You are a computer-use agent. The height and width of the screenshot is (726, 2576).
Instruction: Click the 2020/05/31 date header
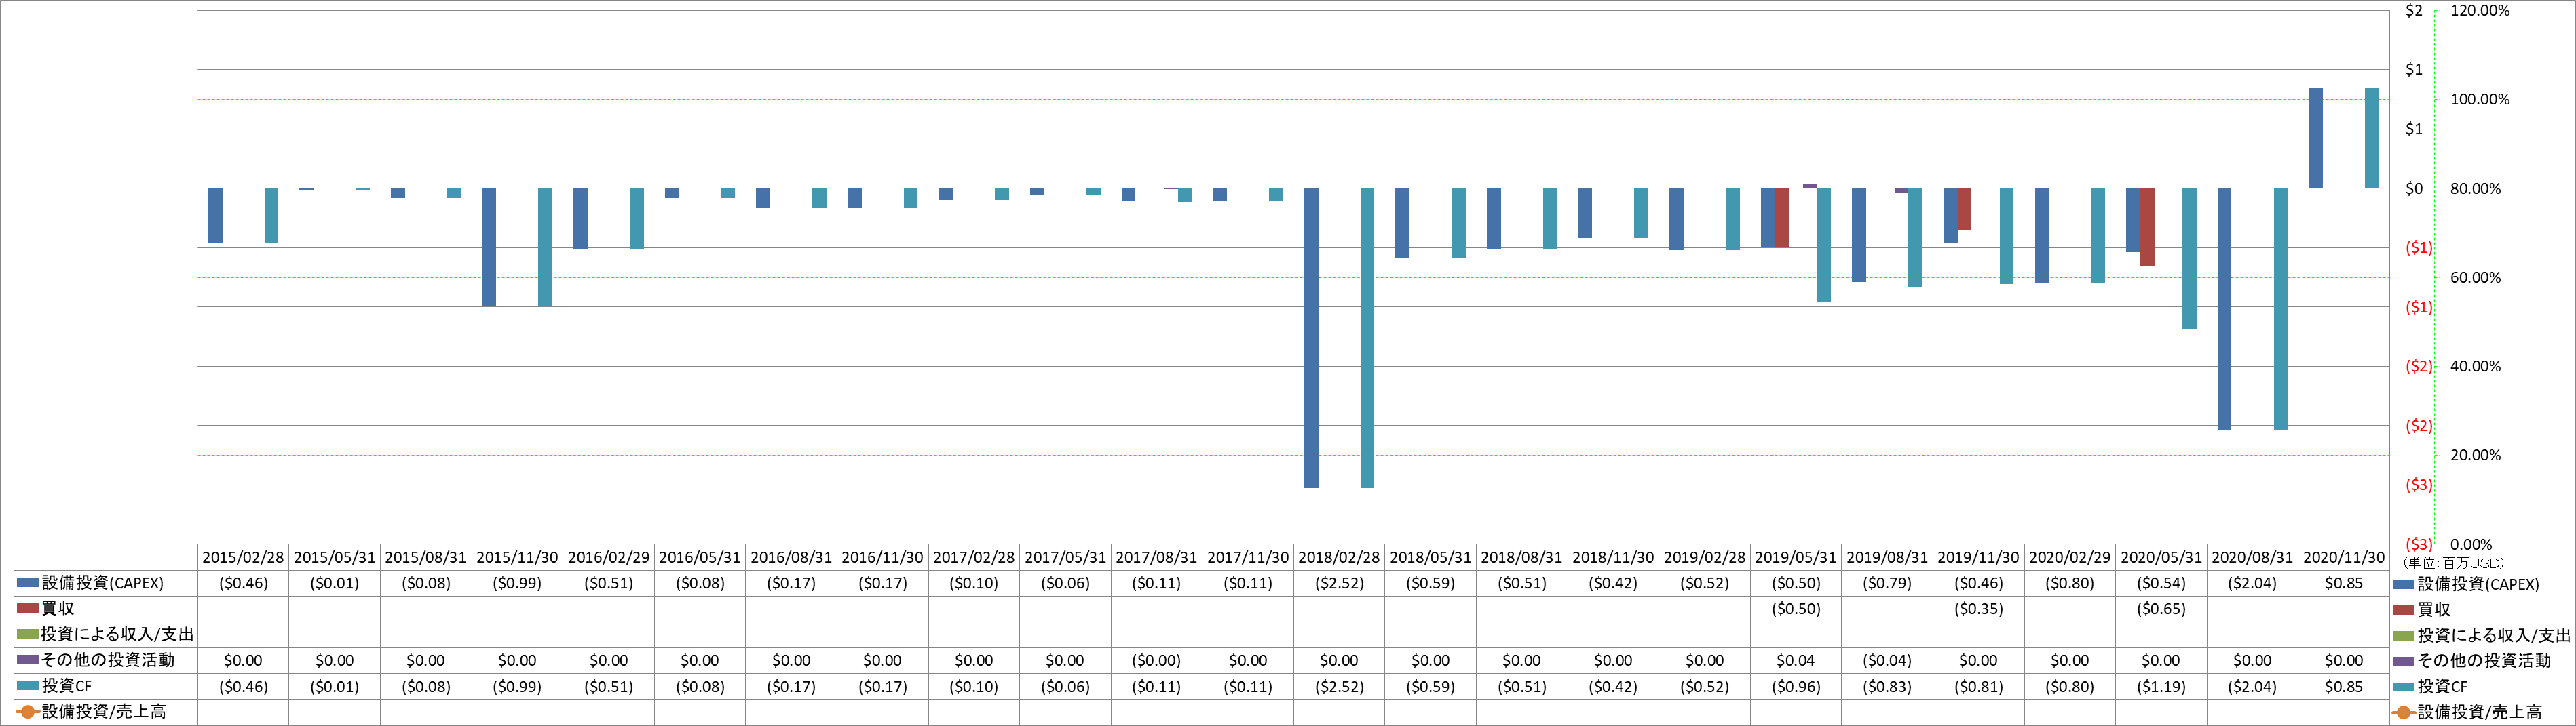[2161, 557]
